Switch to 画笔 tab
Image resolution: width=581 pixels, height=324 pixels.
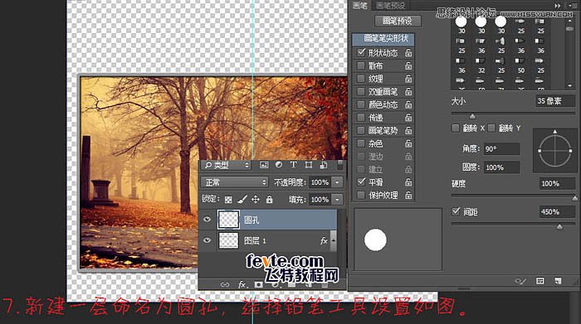click(x=359, y=6)
